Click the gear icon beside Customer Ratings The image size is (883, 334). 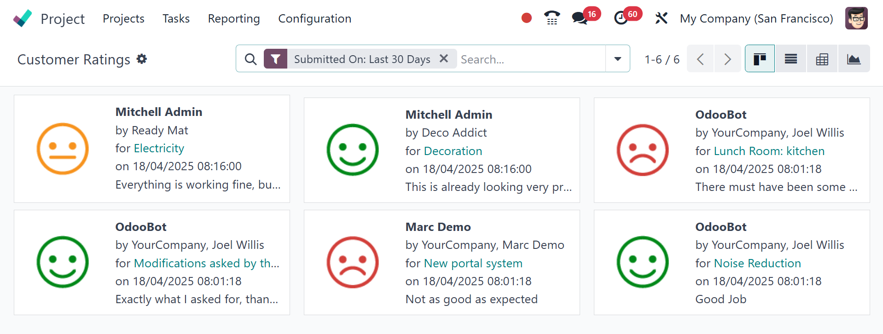click(x=142, y=59)
